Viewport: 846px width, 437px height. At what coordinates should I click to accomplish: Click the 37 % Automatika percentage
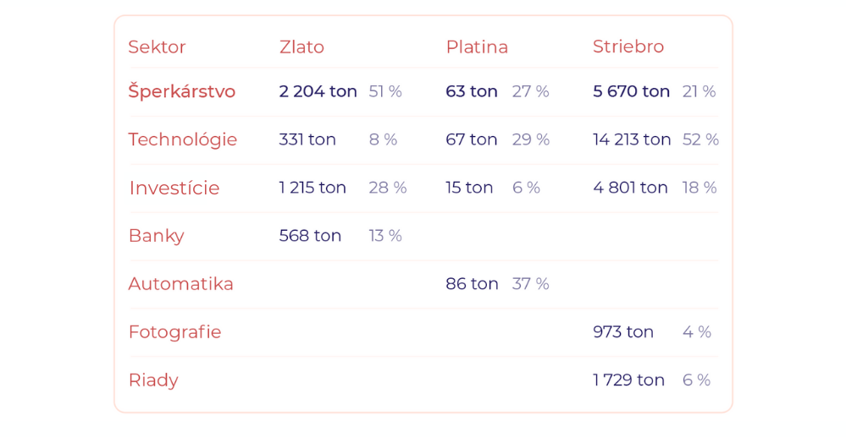pos(530,284)
